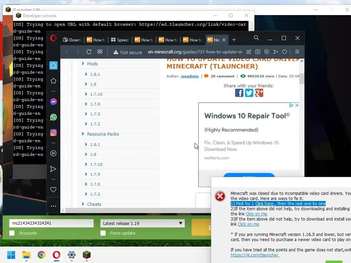This screenshot has width=351, height=263.
Task: Open 'Click on me' link in step 3
Action: point(249,224)
